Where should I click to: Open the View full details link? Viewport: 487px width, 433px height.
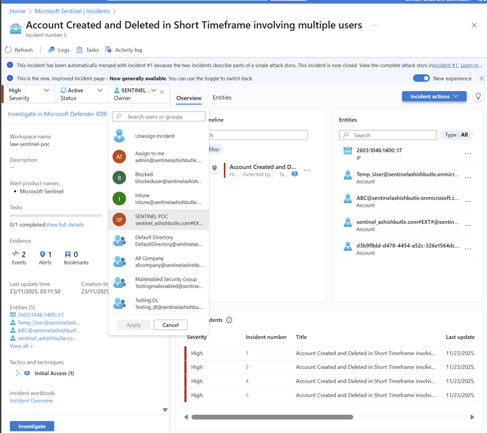tap(65, 225)
